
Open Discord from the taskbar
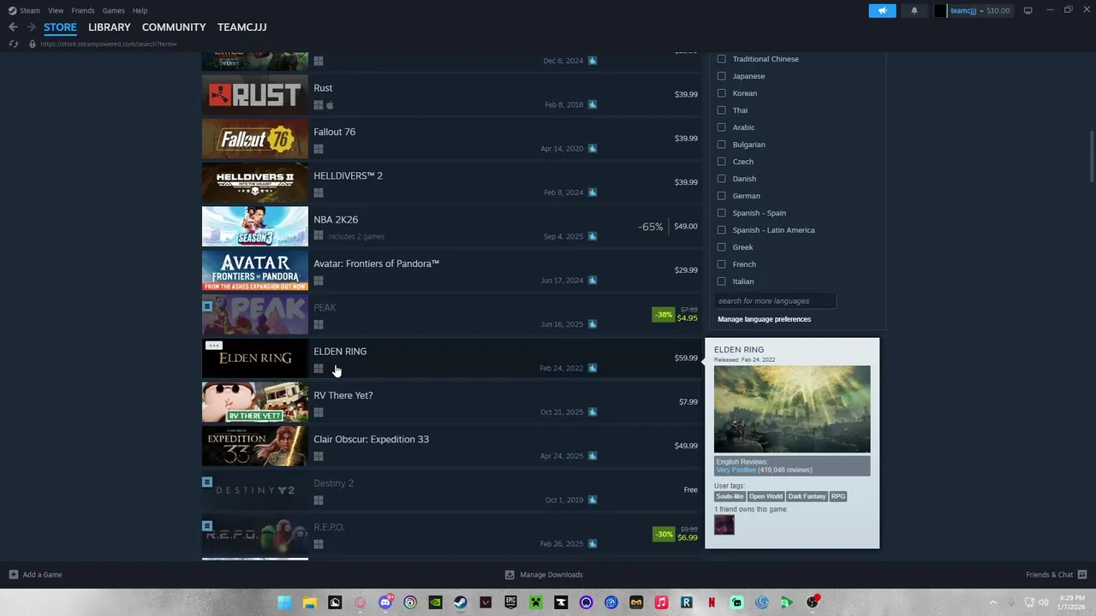[385, 602]
